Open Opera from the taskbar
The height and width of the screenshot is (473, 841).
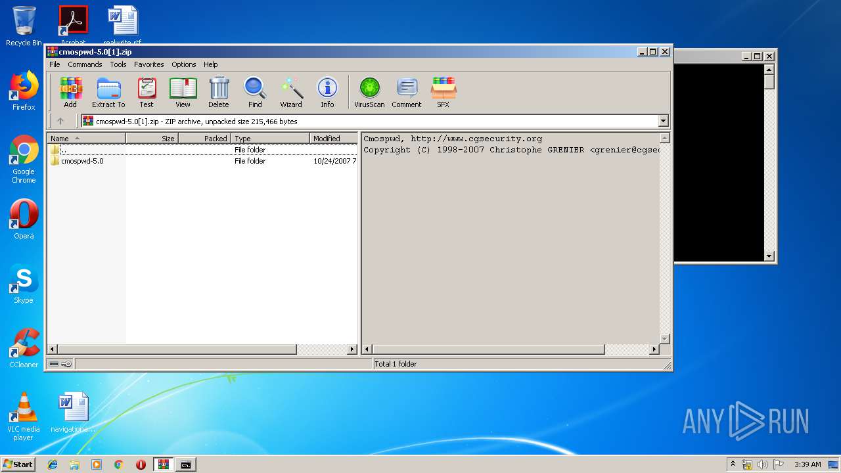[x=141, y=464]
